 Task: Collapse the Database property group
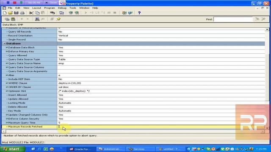click(x=4, y=43)
